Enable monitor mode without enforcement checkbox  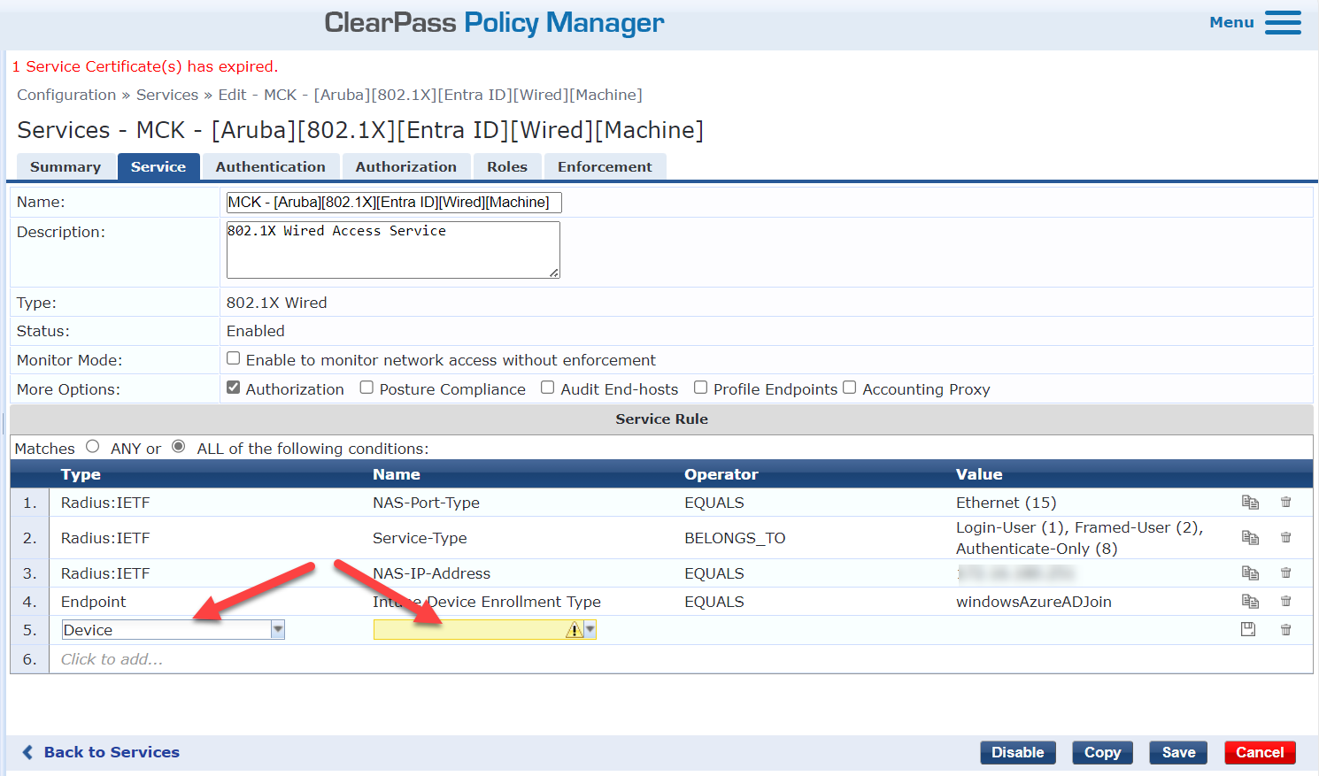(234, 358)
